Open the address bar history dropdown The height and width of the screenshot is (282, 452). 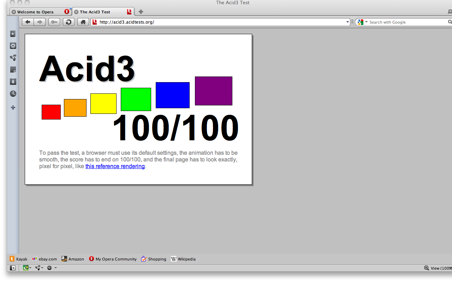point(347,22)
